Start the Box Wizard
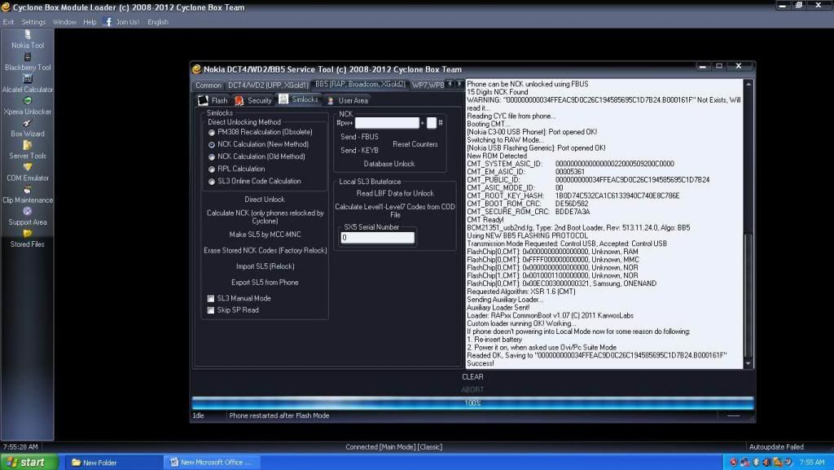Image resolution: width=834 pixels, height=470 pixels. (28, 123)
